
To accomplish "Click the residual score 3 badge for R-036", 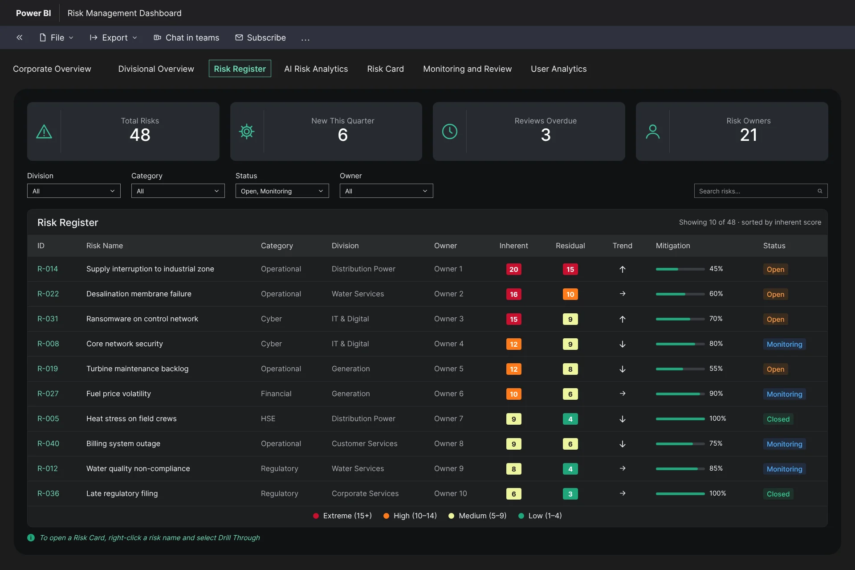I will 570,494.
